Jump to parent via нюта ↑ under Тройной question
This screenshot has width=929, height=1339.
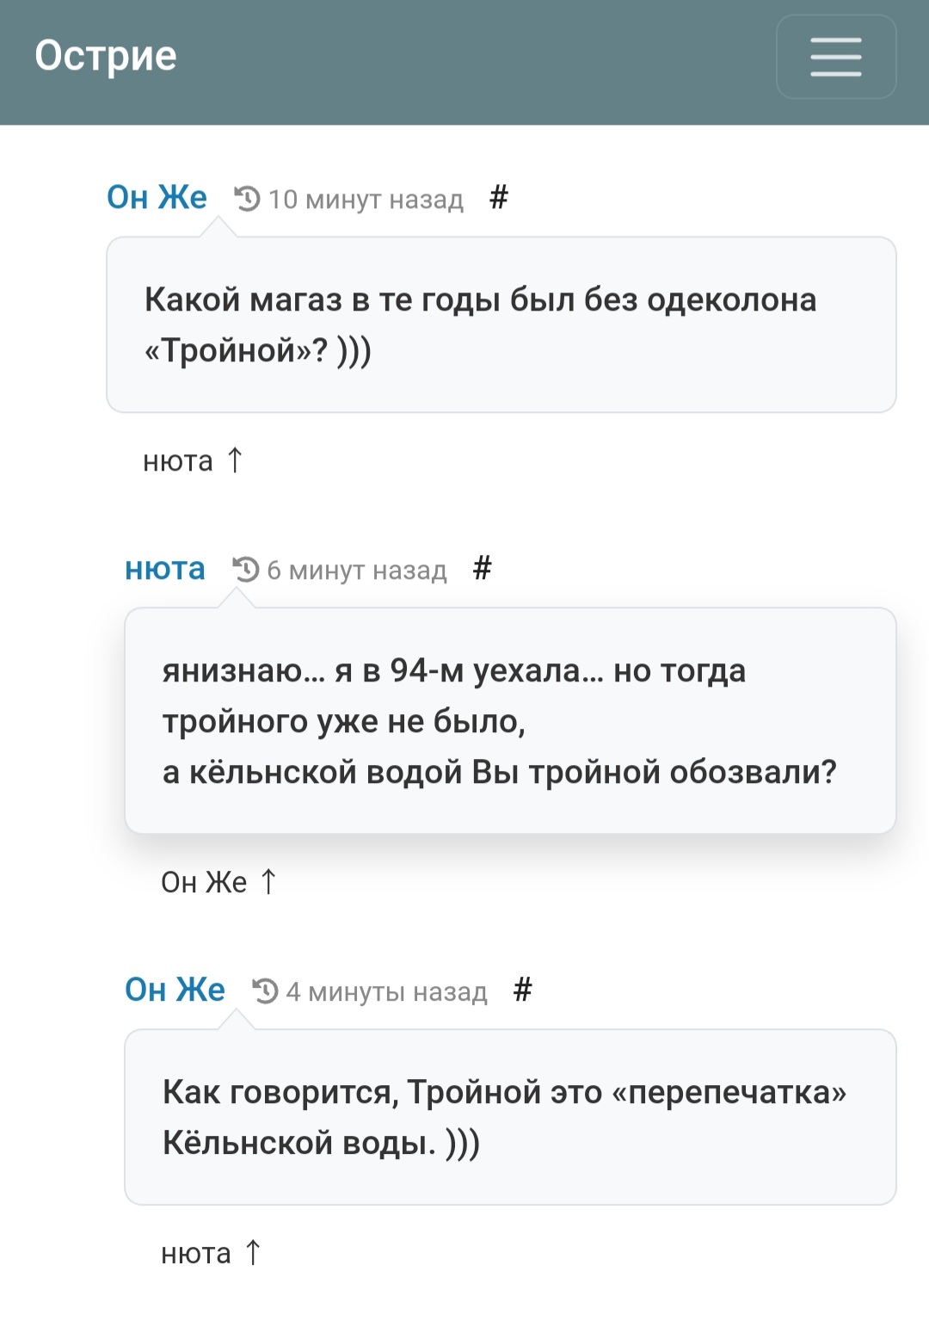tap(194, 461)
